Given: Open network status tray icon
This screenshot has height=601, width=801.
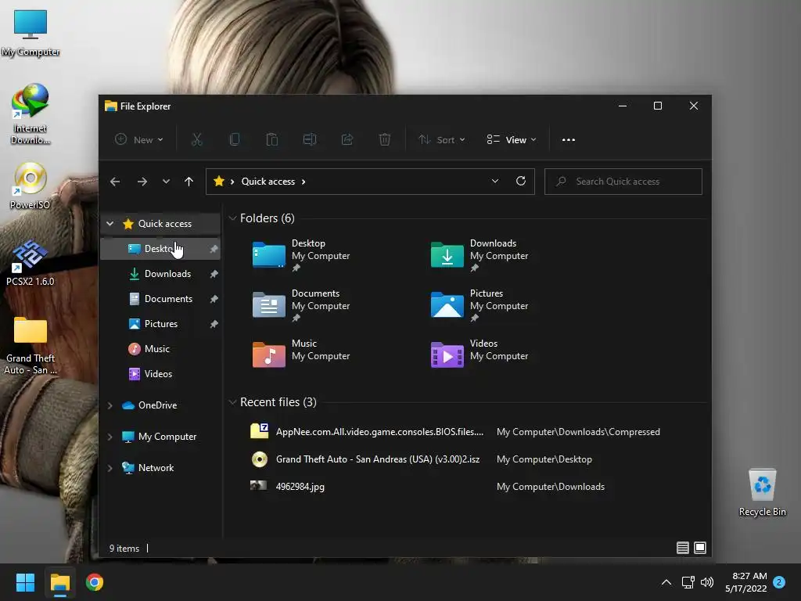Looking at the screenshot, I should pos(688,582).
